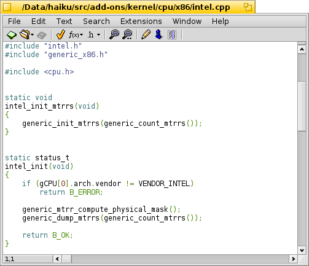Click the orange checkmark toolbar icon

(x=61, y=34)
